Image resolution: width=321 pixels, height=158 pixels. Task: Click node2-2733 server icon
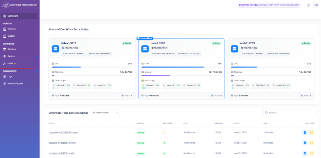tap(234, 49)
